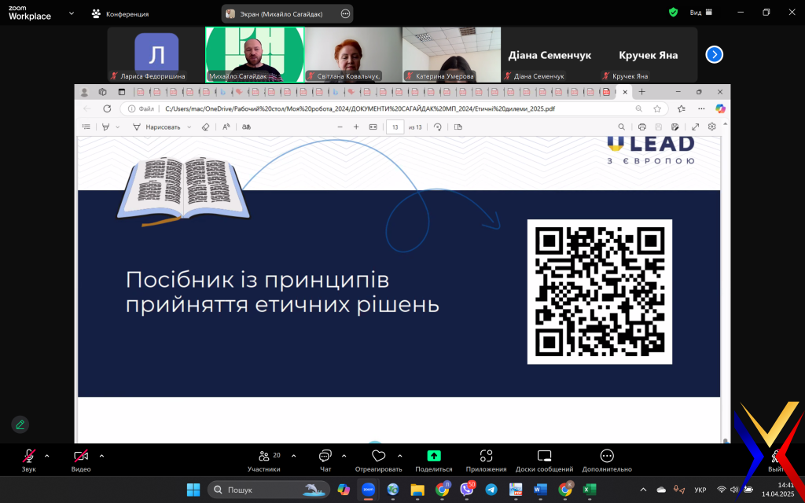
Task: Click the Edge zoom magnifier in the address bar
Action: [638, 108]
